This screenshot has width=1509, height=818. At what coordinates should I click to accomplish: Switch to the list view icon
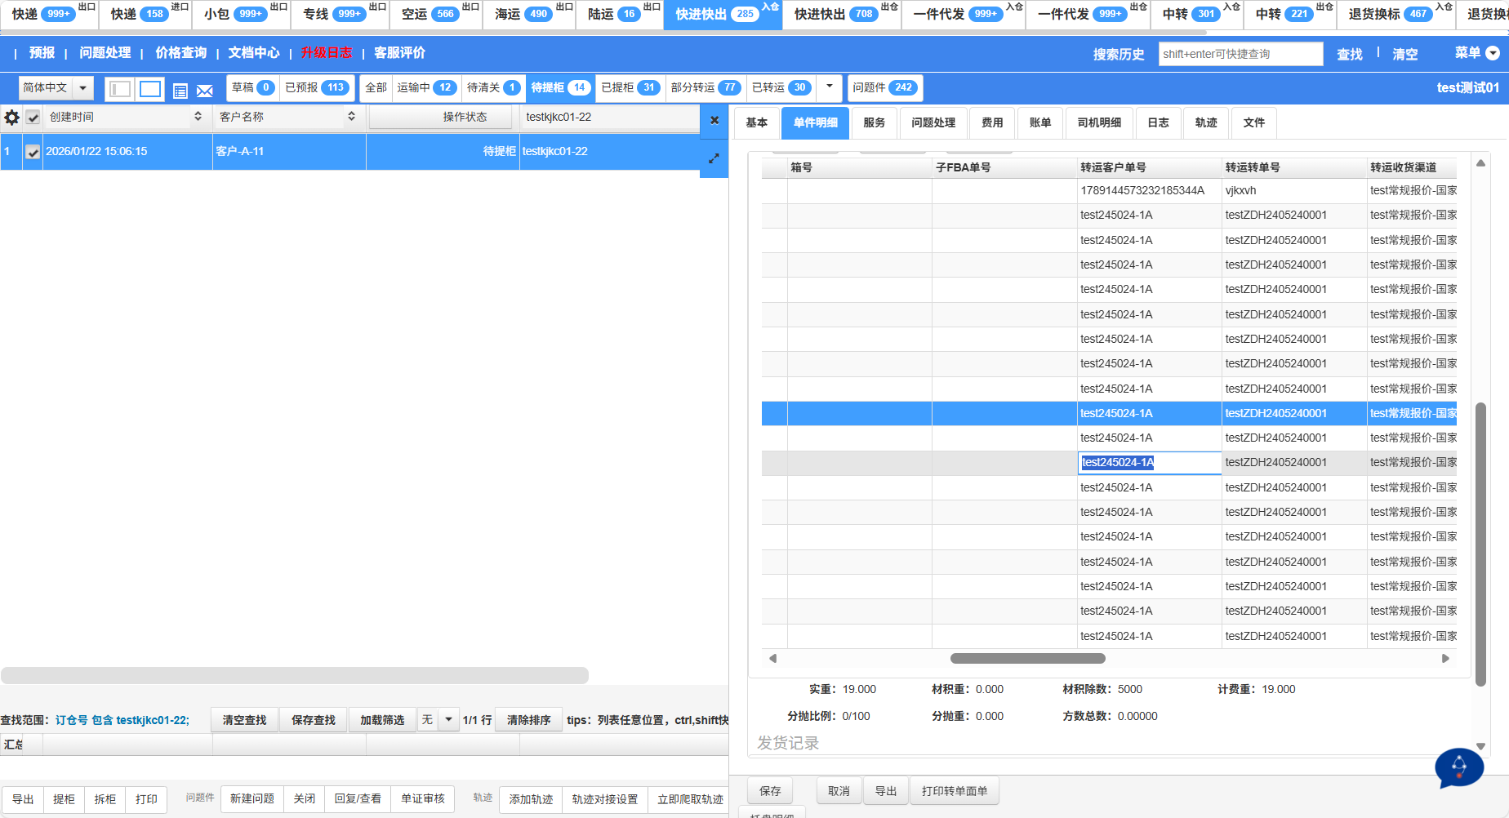coord(180,91)
